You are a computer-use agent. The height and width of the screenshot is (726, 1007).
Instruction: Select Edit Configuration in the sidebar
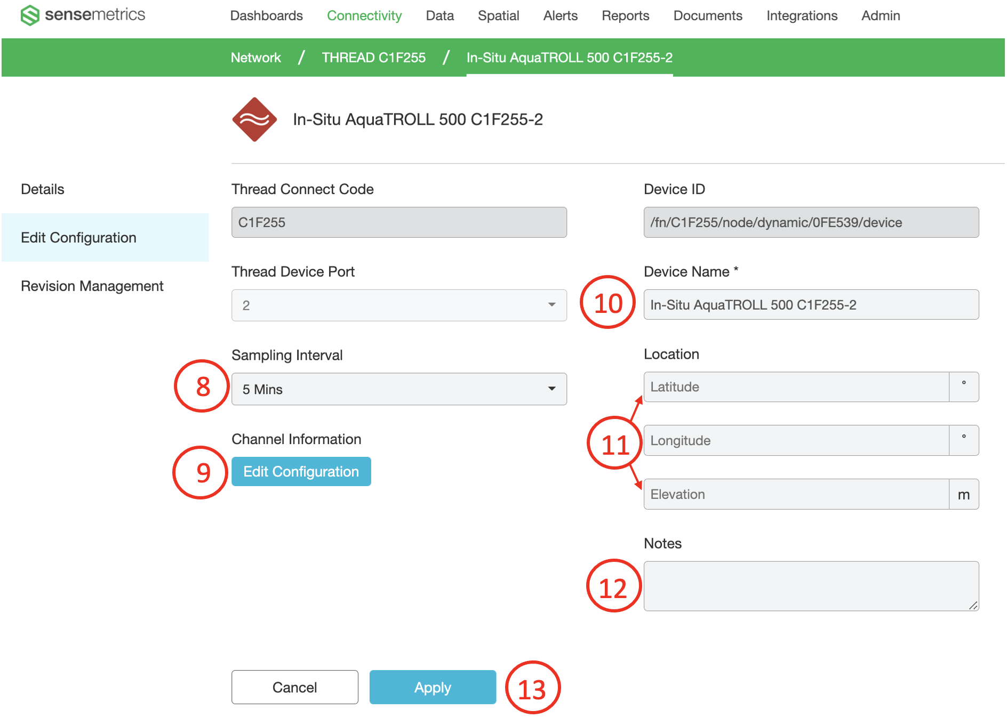point(105,238)
